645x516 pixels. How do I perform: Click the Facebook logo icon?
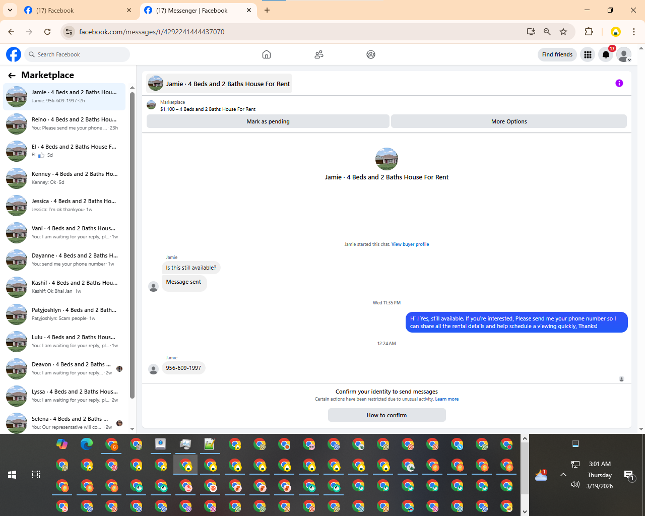point(14,54)
